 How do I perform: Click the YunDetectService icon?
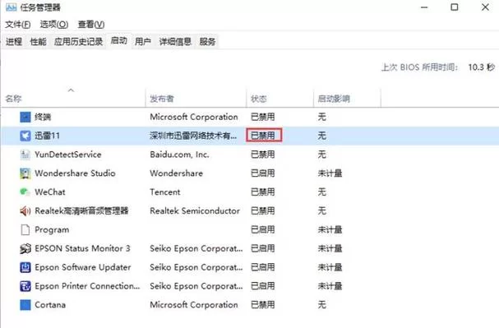[x=25, y=155]
